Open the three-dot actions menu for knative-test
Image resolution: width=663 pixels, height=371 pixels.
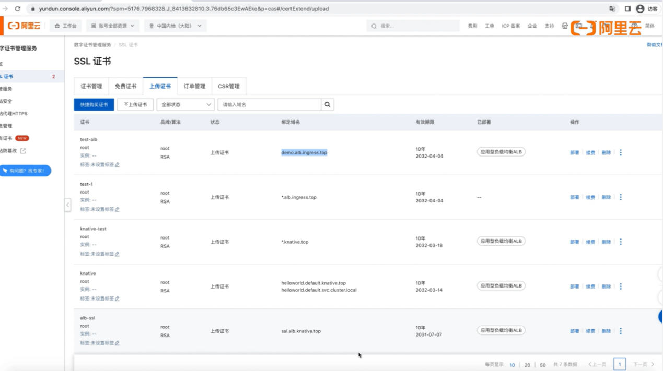click(x=621, y=241)
